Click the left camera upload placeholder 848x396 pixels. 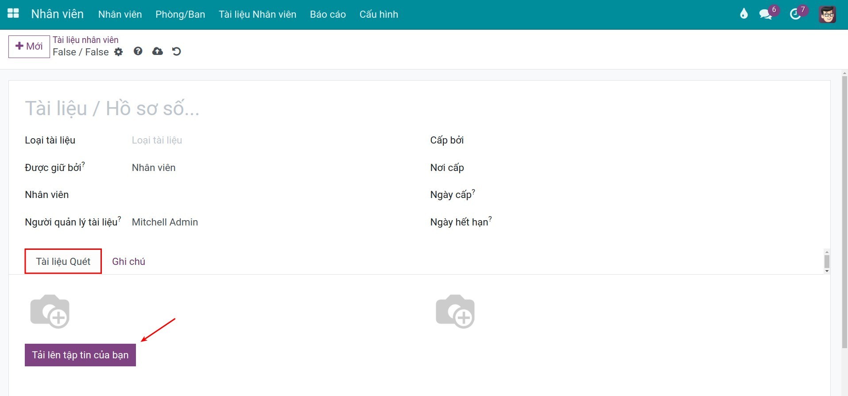point(50,311)
